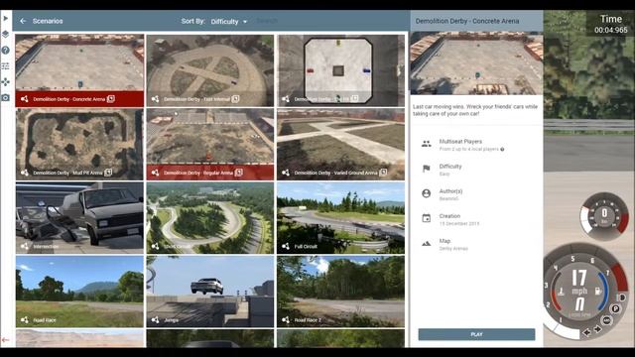The height and width of the screenshot is (357, 635).
Task: Click share icon on Concrete Arena card
Action: click(24, 99)
